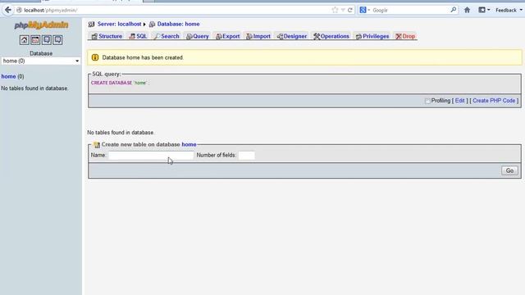Open the Export tab
The width and height of the screenshot is (525, 295).
[x=228, y=36]
